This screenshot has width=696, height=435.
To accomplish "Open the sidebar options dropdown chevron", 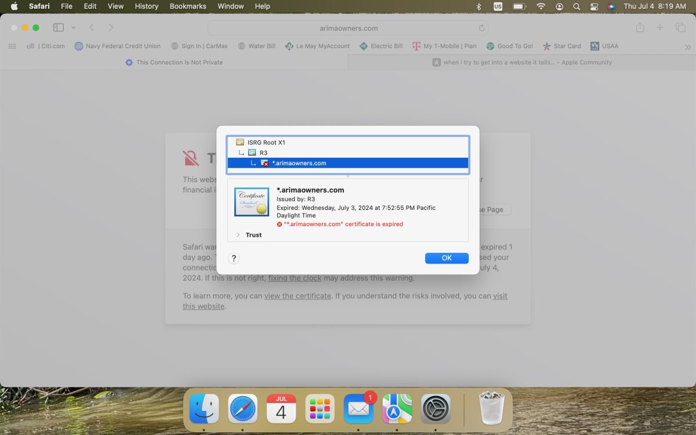I will (x=73, y=28).
